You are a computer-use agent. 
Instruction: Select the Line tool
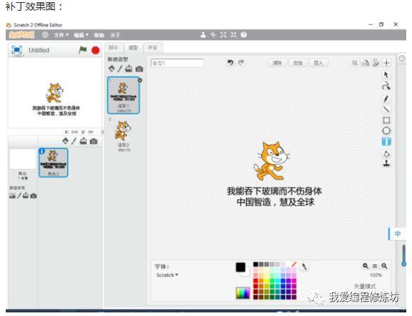386,110
